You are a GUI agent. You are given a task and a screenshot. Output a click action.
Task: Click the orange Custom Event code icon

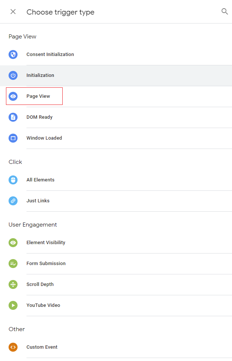tap(13, 347)
